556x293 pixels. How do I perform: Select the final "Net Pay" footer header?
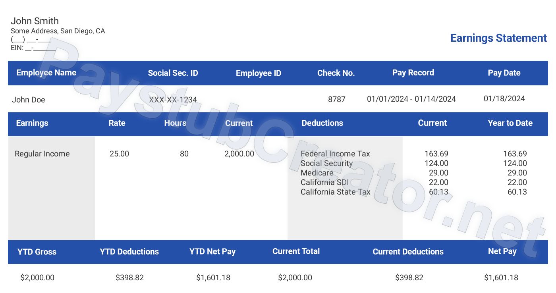pos(502,251)
